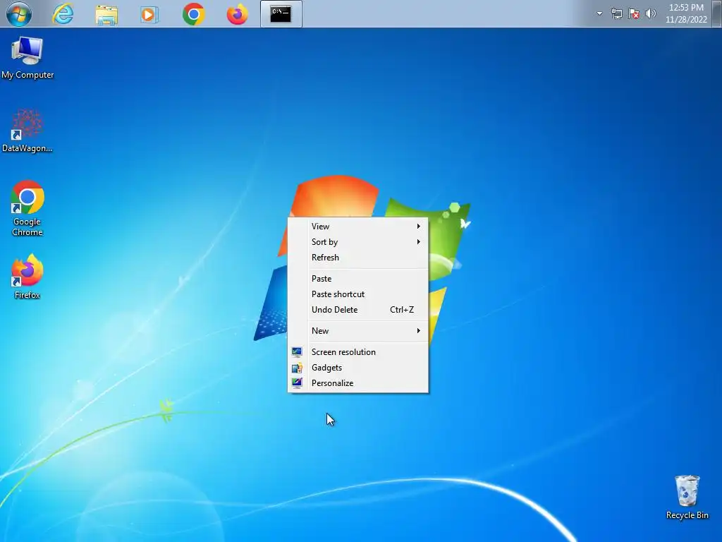This screenshot has width=722, height=542.
Task: Select the Recycle Bin desktop icon
Action: [687, 498]
